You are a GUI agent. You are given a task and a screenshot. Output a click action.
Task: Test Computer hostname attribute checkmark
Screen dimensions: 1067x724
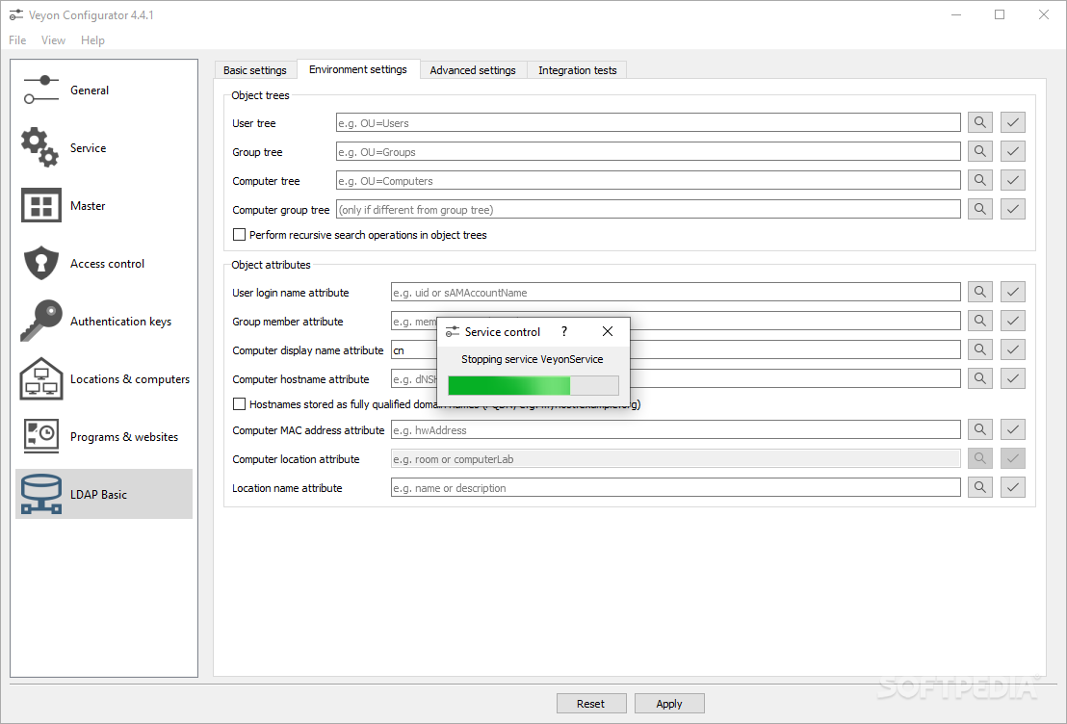tap(1012, 378)
